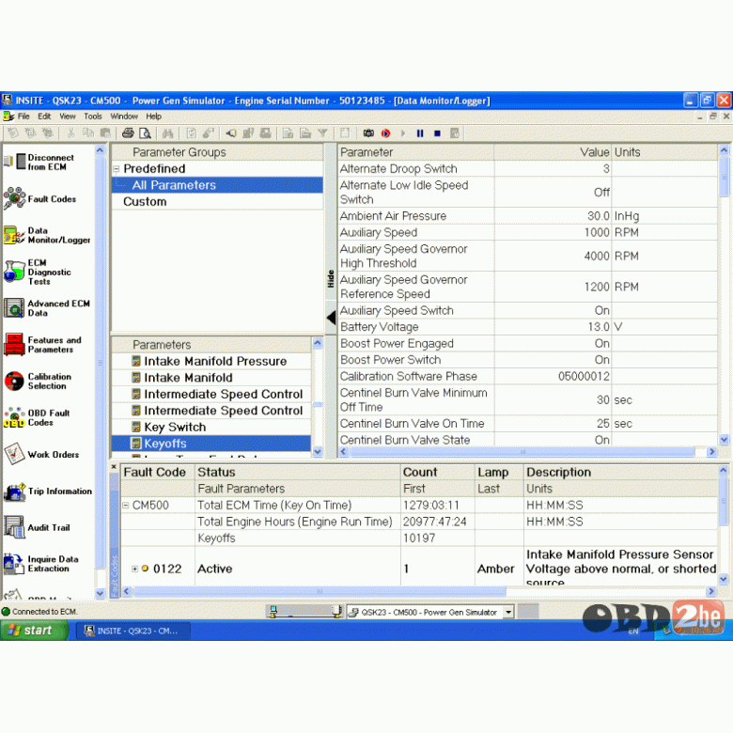Click the camera snapshot toolbar icon
Image resolution: width=733 pixels, height=733 pixels.
tap(368, 133)
